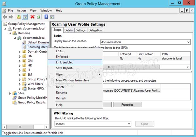Switch to the Delegation tab
The image size is (196, 137).
tap(95, 30)
